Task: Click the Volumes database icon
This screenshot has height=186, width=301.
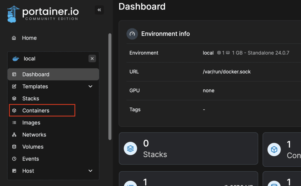Action: (x=14, y=147)
